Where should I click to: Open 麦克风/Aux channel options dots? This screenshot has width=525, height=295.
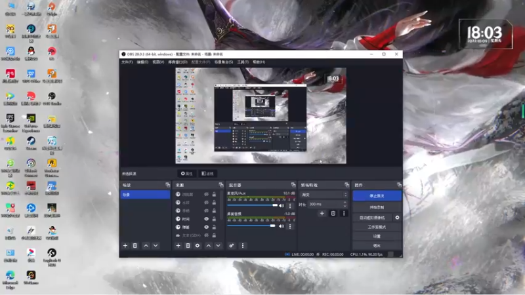(x=290, y=206)
